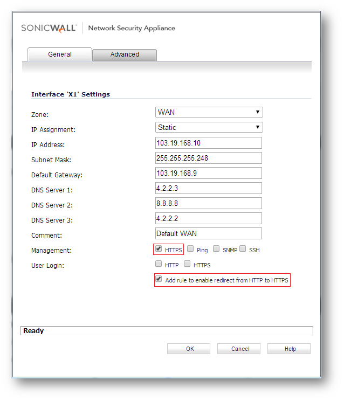Enable SNMP management checkbox
Screen dimensions: 344x401
pos(216,249)
